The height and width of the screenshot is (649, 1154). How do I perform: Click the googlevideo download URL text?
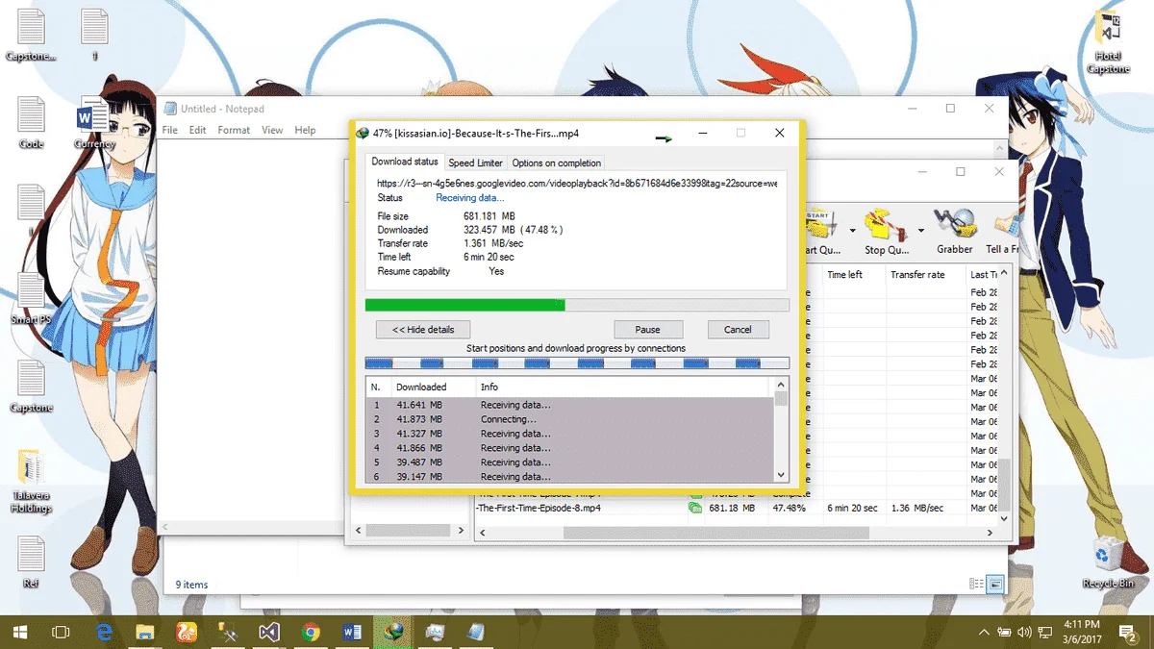577,183
